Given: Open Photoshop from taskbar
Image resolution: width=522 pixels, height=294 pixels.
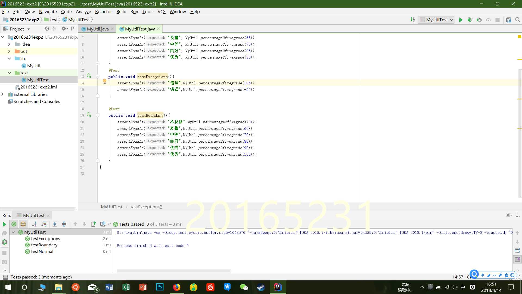Looking at the screenshot, I should coord(160,287).
